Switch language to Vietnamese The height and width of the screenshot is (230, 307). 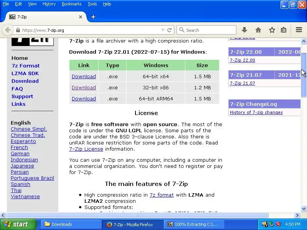pos(25,197)
